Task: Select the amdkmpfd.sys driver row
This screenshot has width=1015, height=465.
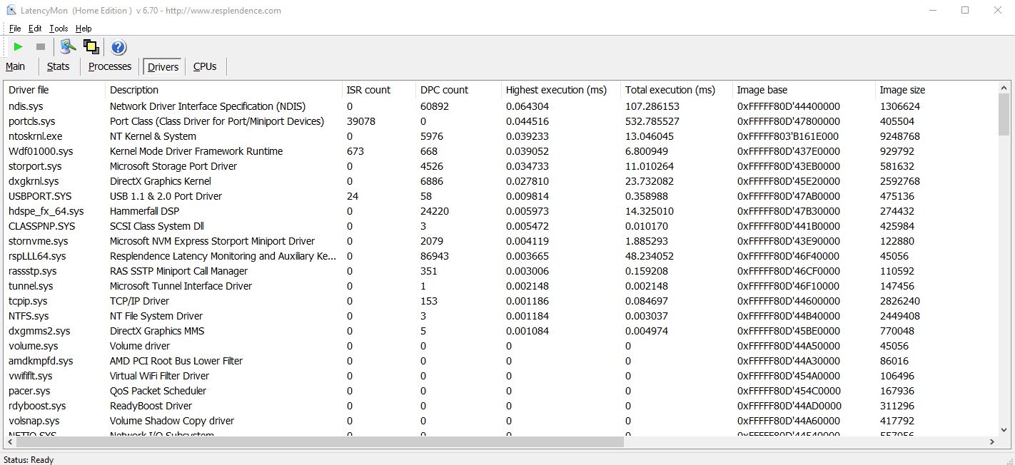Action: (500, 361)
